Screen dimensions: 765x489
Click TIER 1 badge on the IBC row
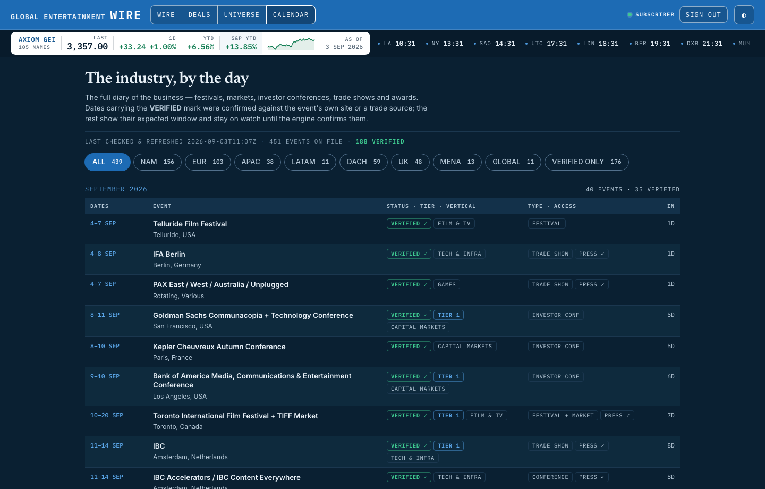coord(449,446)
